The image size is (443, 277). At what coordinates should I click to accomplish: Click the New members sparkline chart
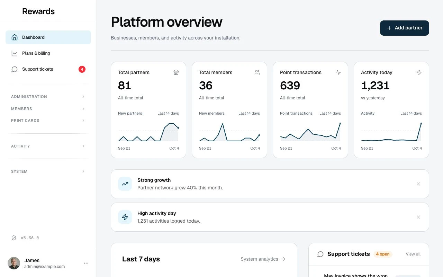tap(229, 132)
